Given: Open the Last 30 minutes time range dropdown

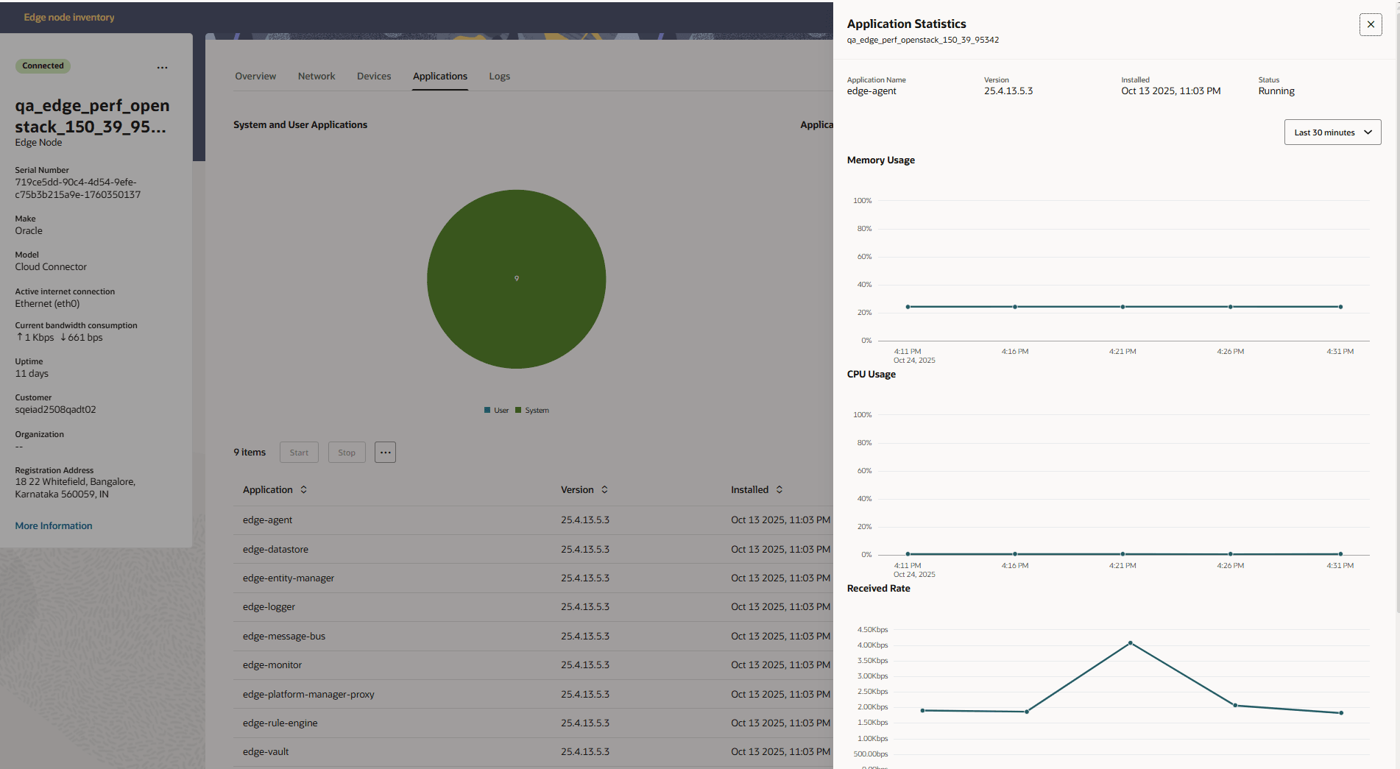Looking at the screenshot, I should coord(1332,132).
